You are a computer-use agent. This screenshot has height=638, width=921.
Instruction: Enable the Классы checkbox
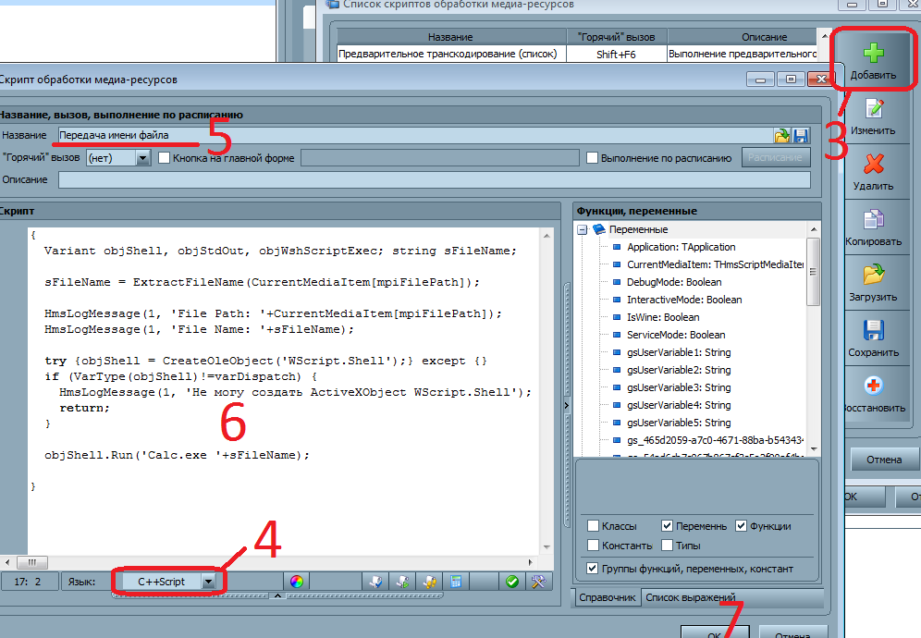(x=594, y=526)
